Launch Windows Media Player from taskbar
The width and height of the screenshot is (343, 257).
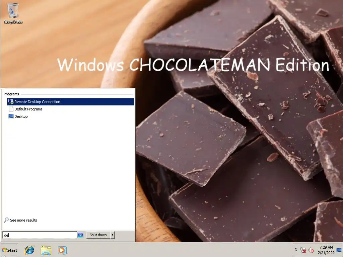62,250
